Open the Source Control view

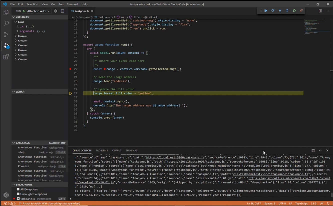tap(6, 34)
